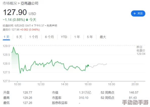
Task: Click the 52 周高点 value 146.57
Action: [x=134, y=92]
